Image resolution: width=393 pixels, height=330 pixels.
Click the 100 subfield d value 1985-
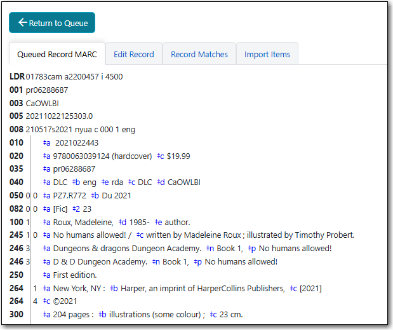(x=139, y=222)
